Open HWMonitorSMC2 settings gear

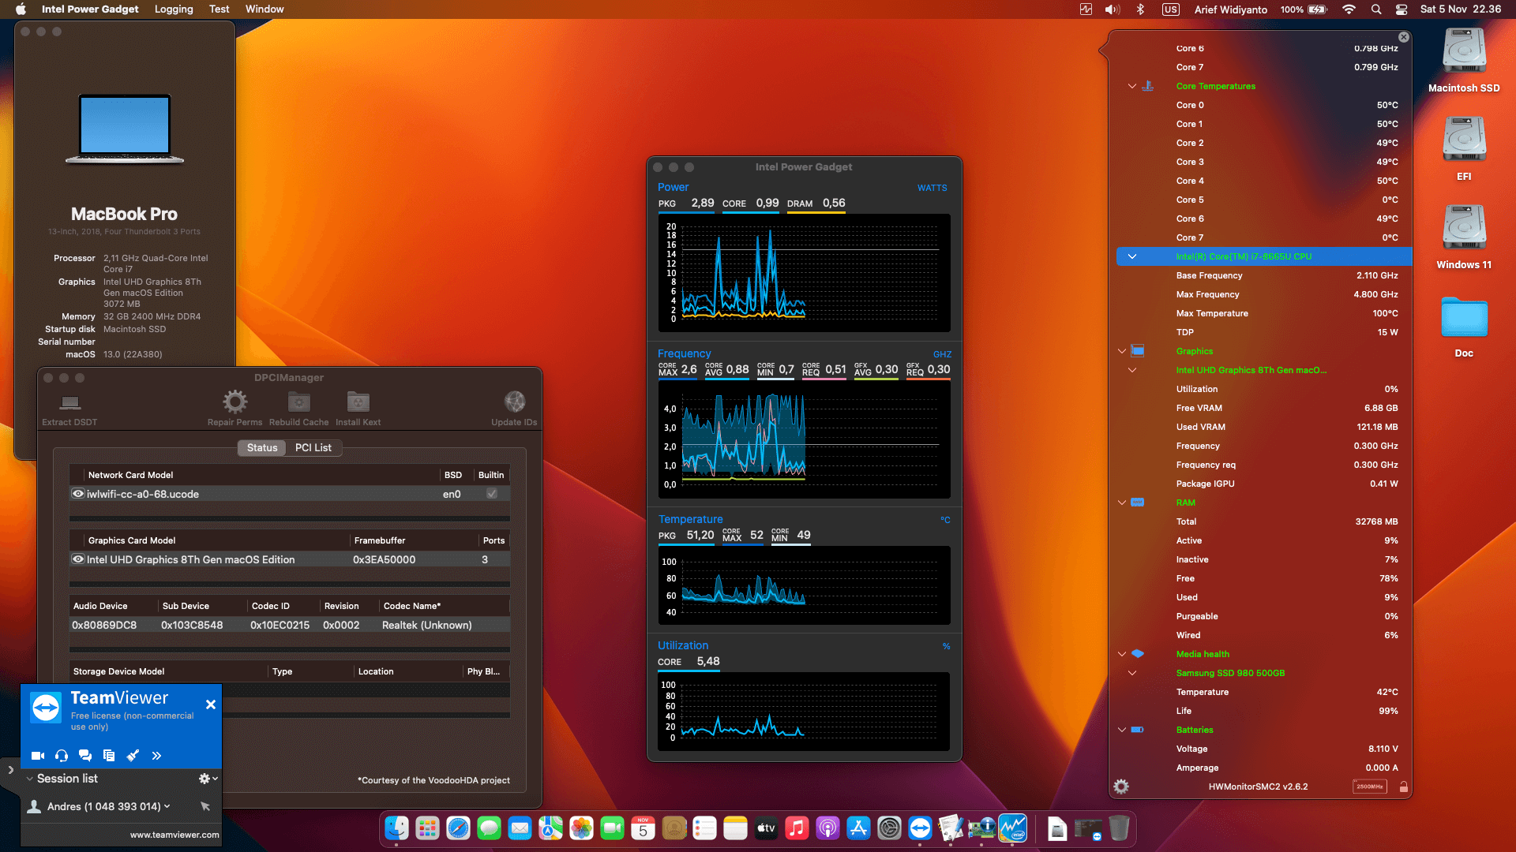1120,786
